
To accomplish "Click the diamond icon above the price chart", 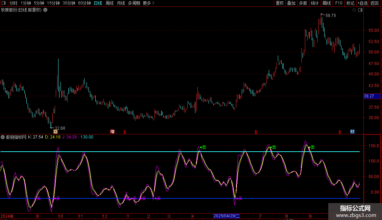I will click(354, 10).
